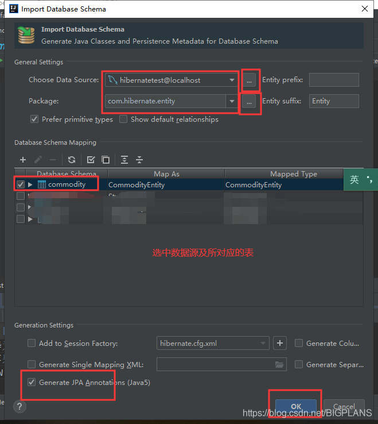Open package browse (...) button
Viewport: 378px width, 424px height.
[x=249, y=101]
